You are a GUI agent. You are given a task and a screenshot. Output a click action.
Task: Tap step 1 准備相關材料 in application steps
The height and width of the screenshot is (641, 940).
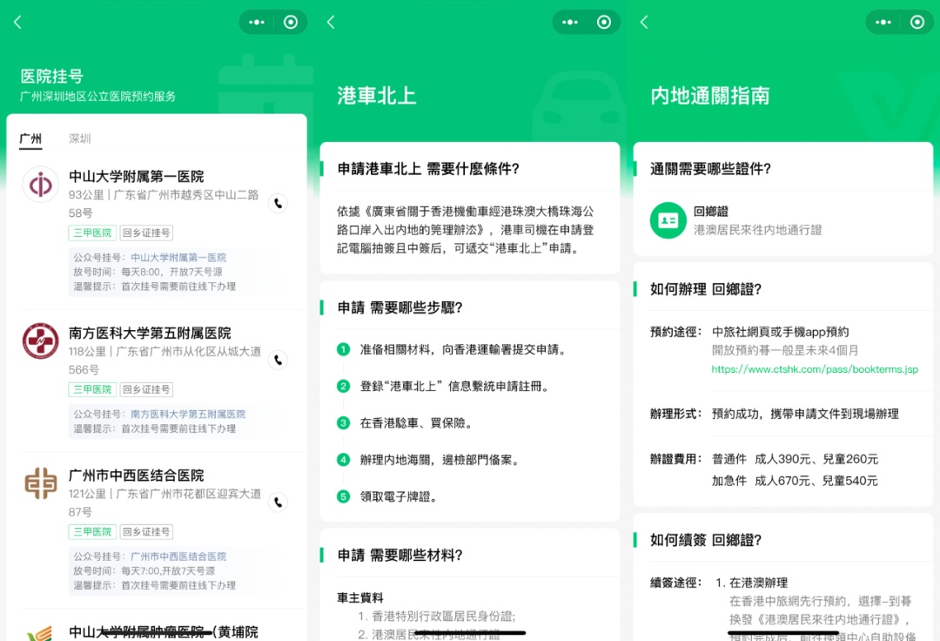[463, 349]
